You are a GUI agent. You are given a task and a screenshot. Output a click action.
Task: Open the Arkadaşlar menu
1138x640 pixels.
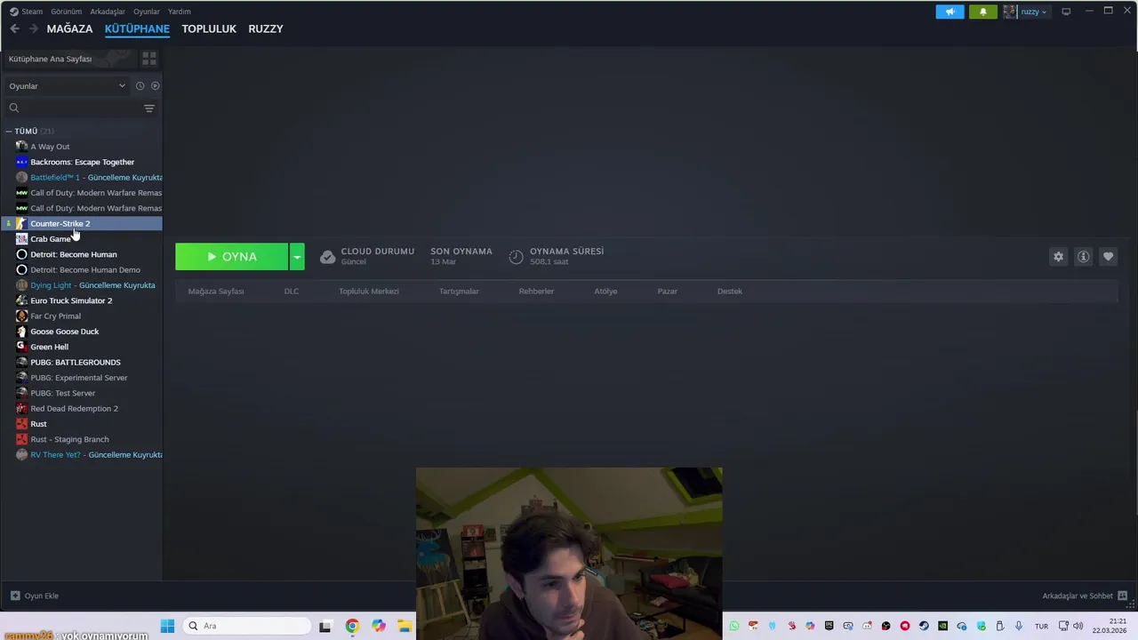(108, 12)
